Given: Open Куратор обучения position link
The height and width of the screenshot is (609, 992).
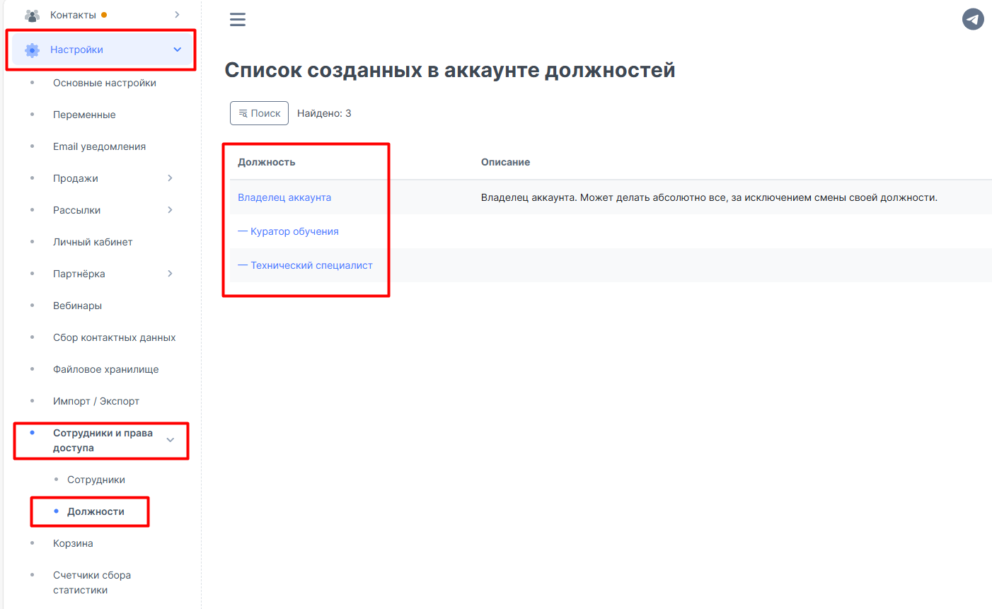Looking at the screenshot, I should pyautogui.click(x=288, y=231).
